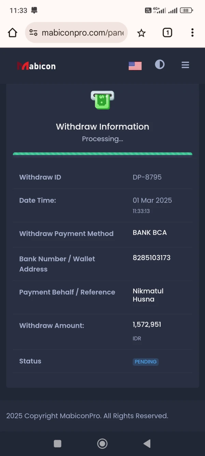205x456 pixels.
Task: Click the MabiconPro copyright footer text
Action: point(87,416)
